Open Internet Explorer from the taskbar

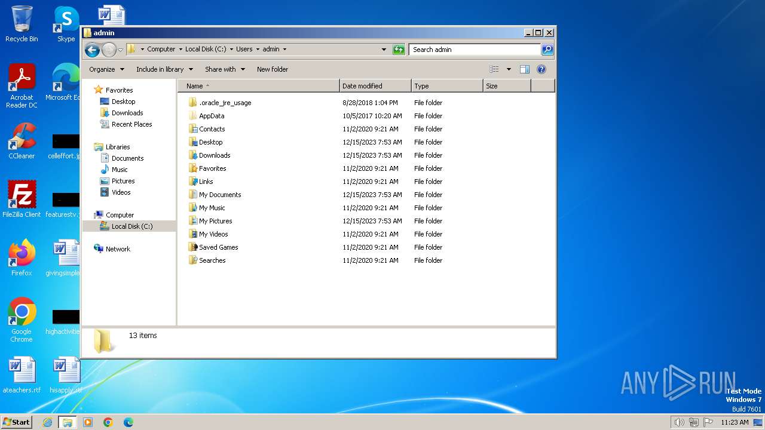pyautogui.click(x=47, y=422)
